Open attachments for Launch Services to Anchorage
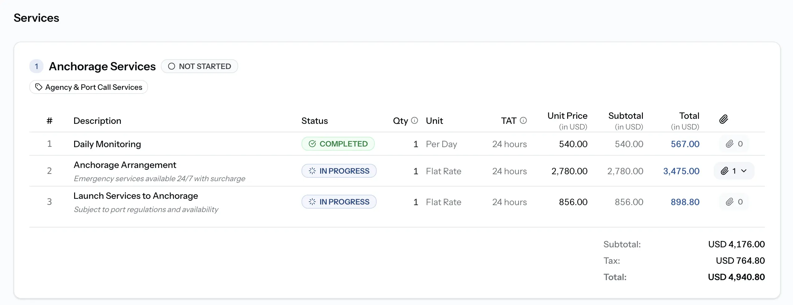793x305 pixels. click(734, 202)
